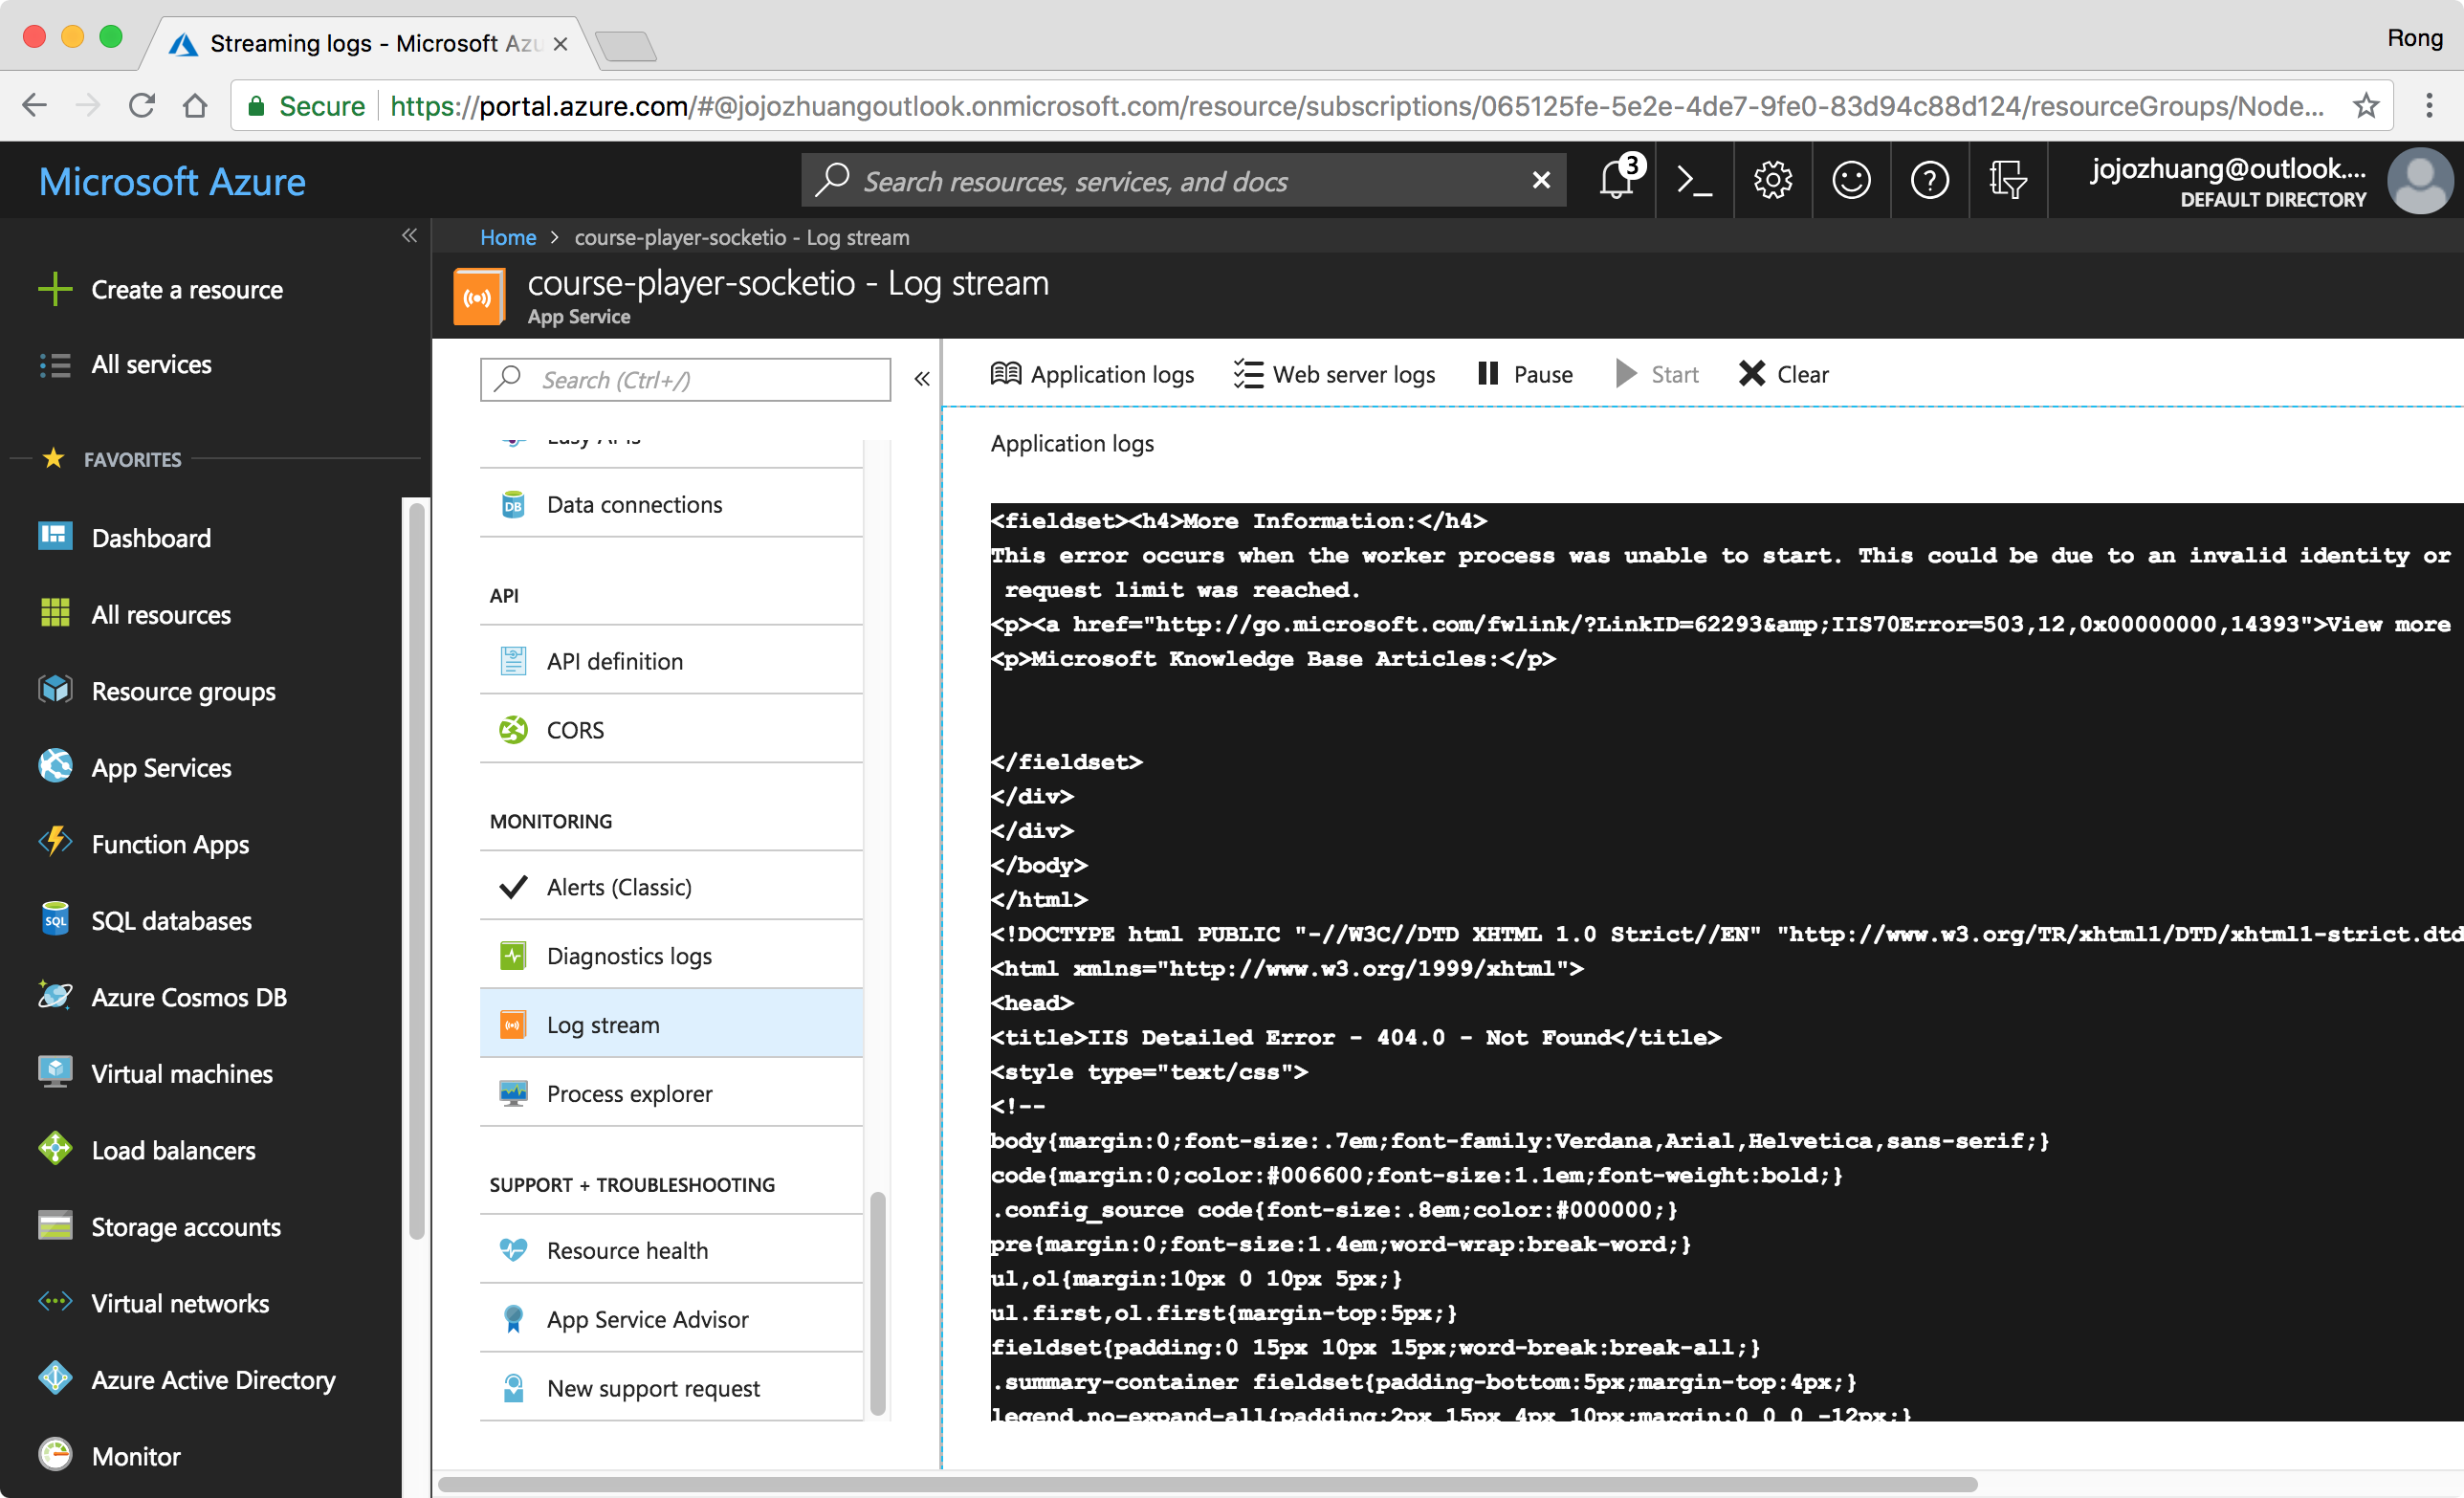Open a new browser tab

click(624, 45)
